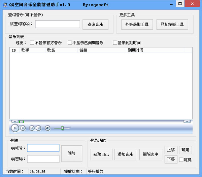
Task: Click the green seek bar position thumb
Action: [x=22, y=121]
